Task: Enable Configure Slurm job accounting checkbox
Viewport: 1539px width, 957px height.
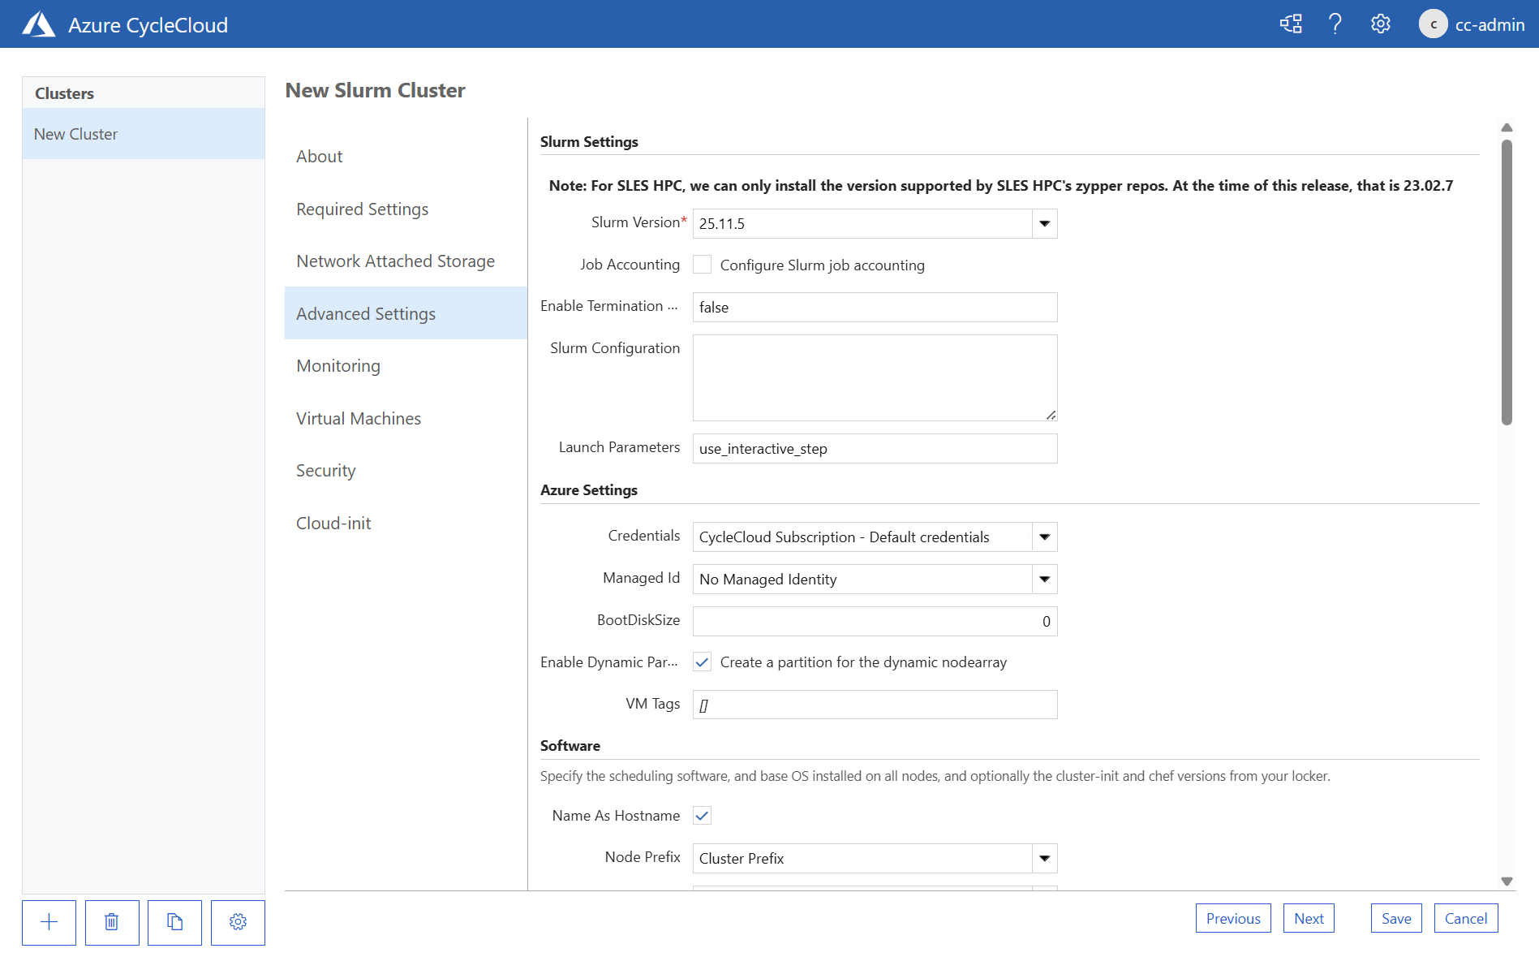Action: (703, 265)
